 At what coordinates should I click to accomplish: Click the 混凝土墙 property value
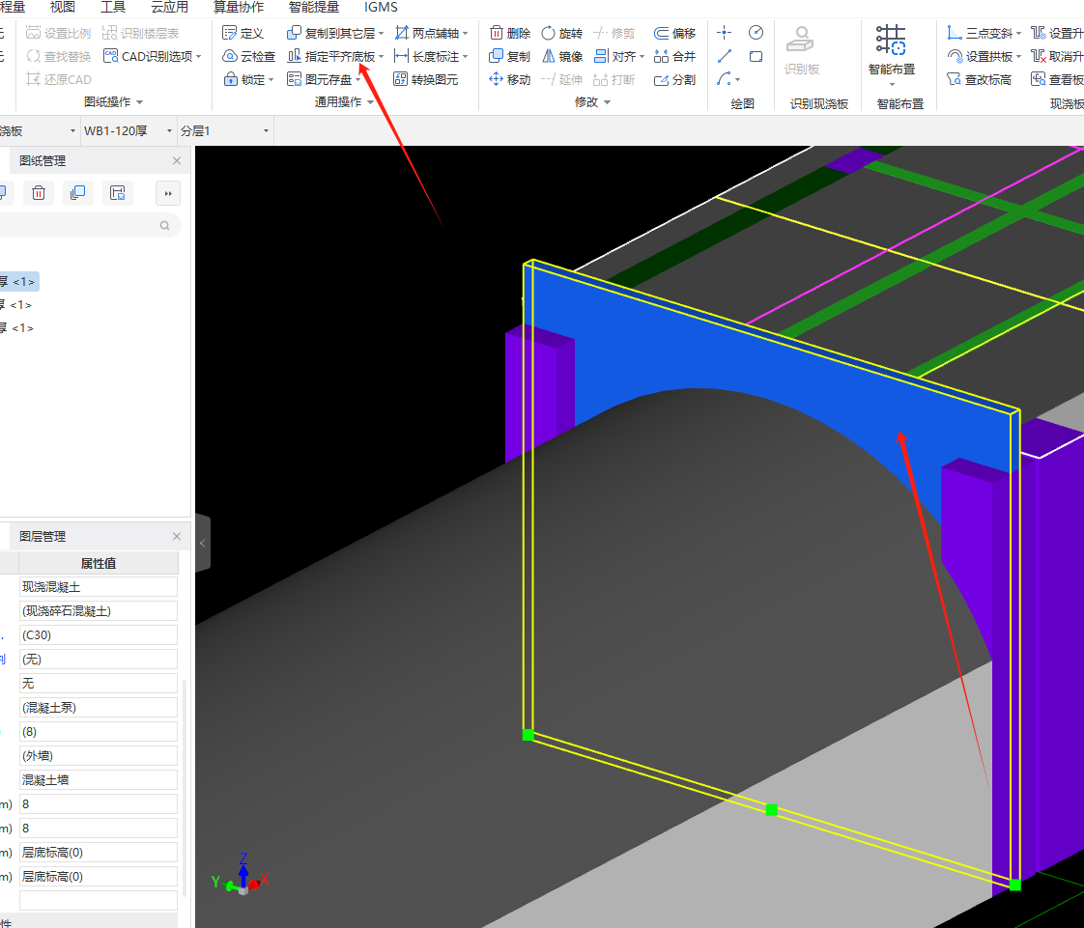coord(99,780)
